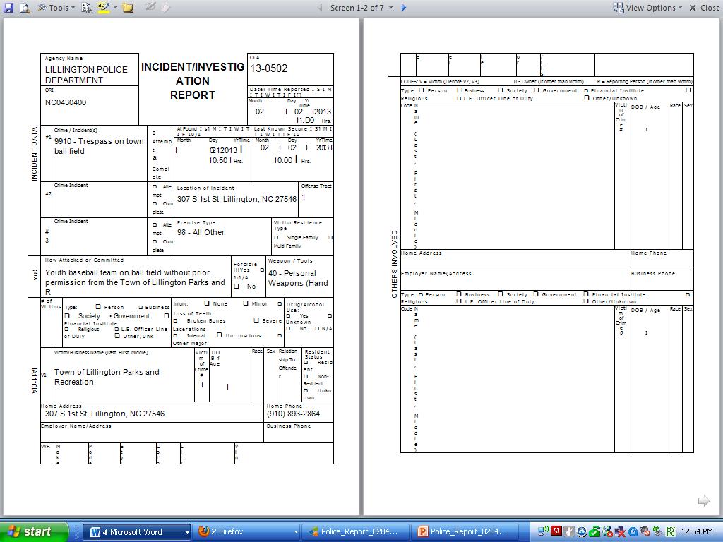Click the blocked device tray icon
This screenshot has height=542, width=723.
click(645, 532)
